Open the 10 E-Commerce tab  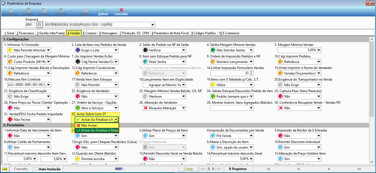click(x=229, y=33)
